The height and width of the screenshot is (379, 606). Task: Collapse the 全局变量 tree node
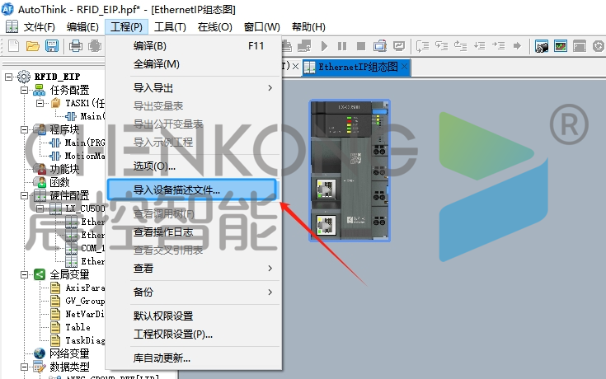coord(24,274)
